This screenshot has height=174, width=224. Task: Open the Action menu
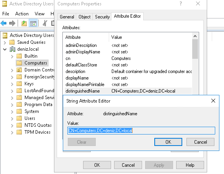tap(22, 14)
